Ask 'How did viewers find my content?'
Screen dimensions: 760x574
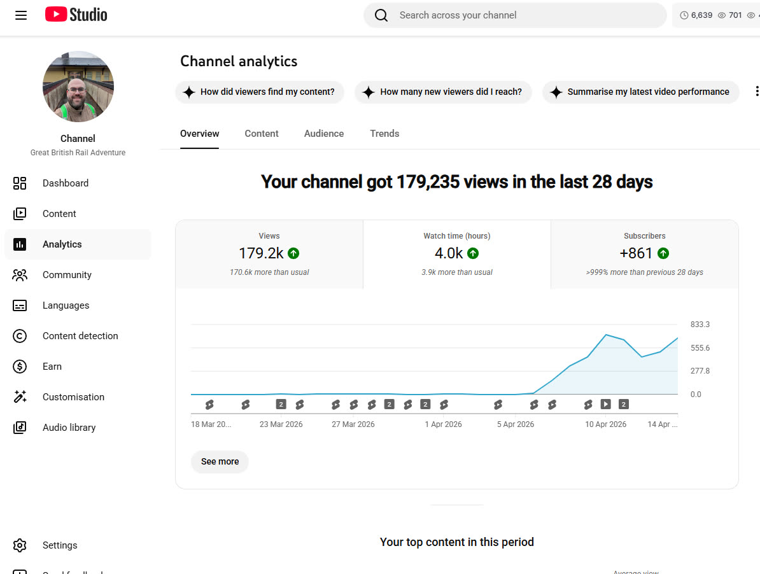point(260,92)
